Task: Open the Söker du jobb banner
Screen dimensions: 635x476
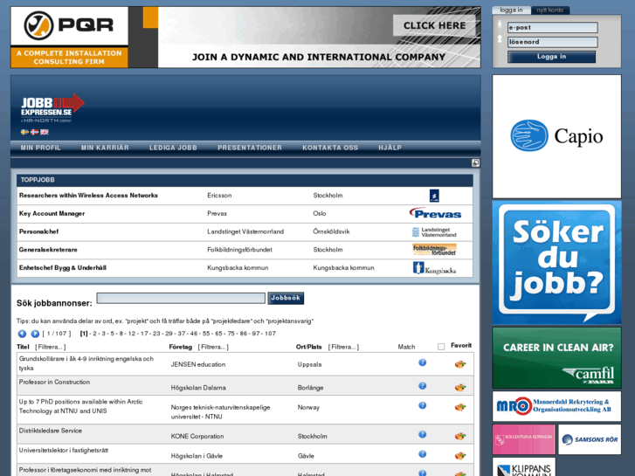Action: [557, 263]
